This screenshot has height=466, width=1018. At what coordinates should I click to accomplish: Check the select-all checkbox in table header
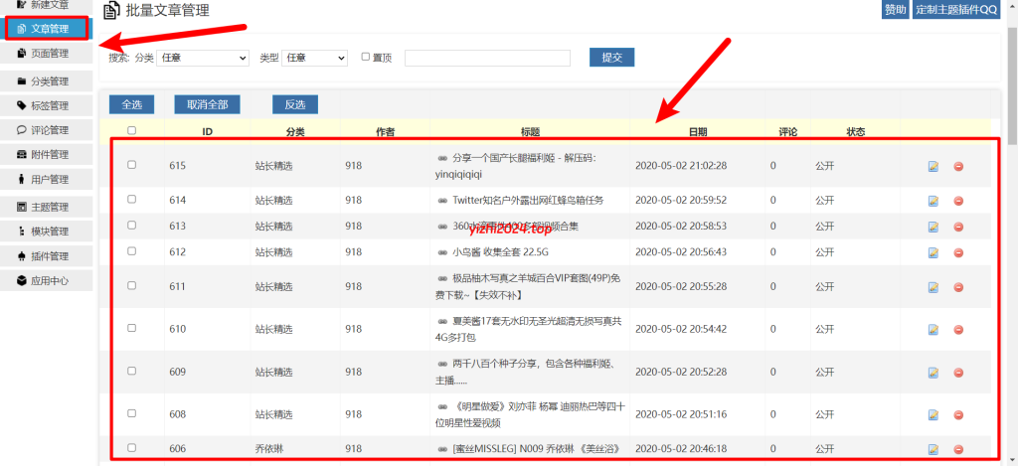click(x=131, y=131)
